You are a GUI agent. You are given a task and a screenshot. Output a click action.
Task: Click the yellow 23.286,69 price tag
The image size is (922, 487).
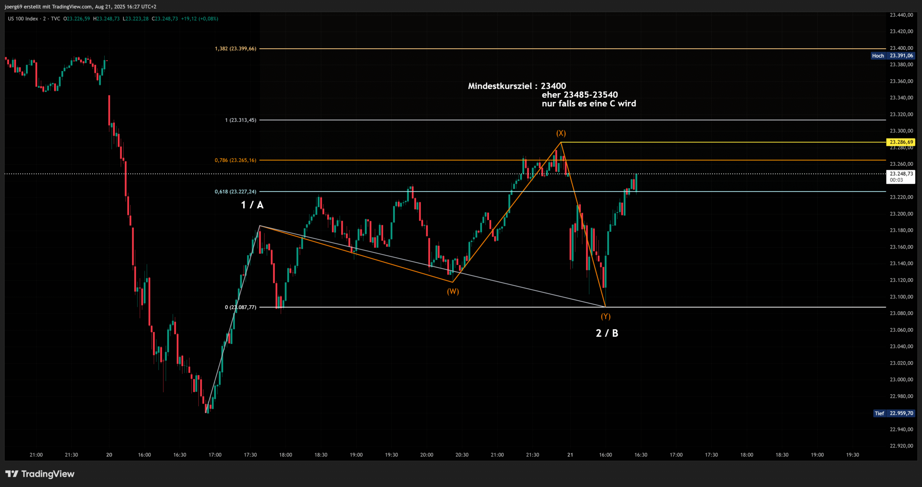click(x=901, y=142)
